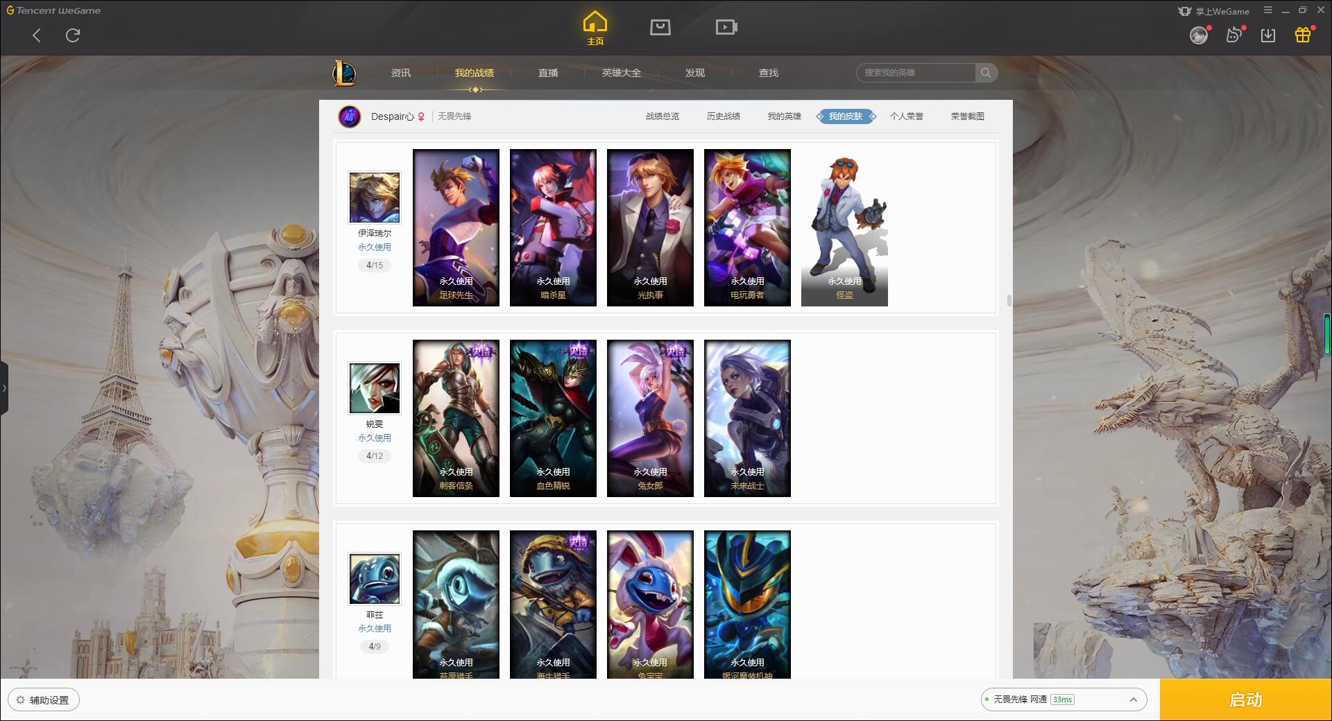Open the gift box icon
1332x721 pixels.
1303,35
